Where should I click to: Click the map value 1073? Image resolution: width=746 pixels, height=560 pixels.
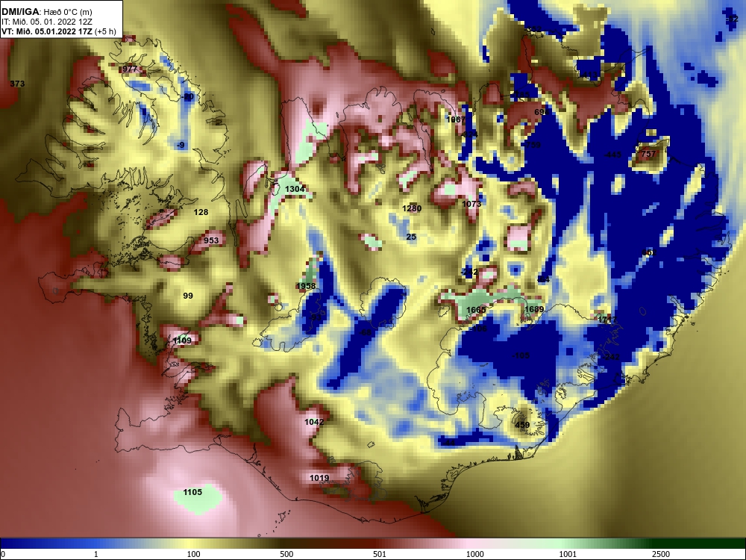471,205
